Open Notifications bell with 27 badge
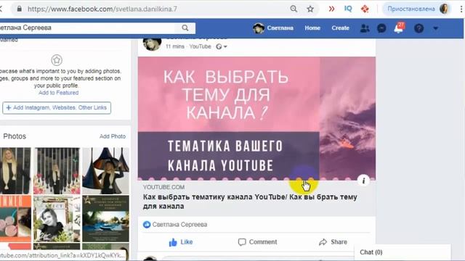 399,28
